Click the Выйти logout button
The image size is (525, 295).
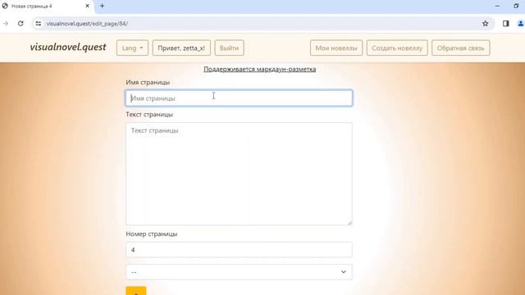(229, 48)
